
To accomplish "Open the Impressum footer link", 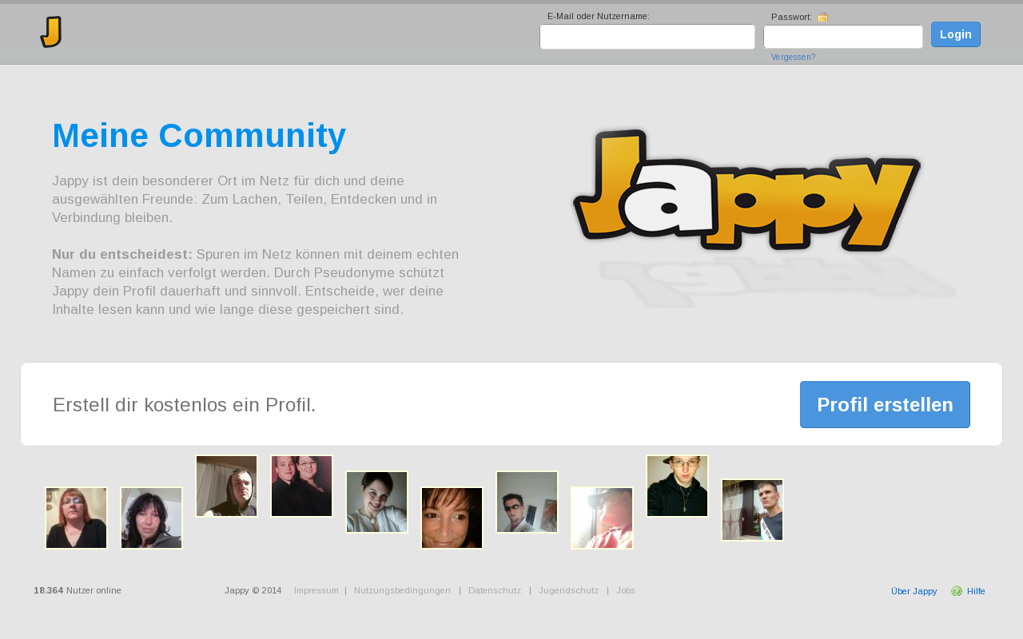I will point(316,591).
